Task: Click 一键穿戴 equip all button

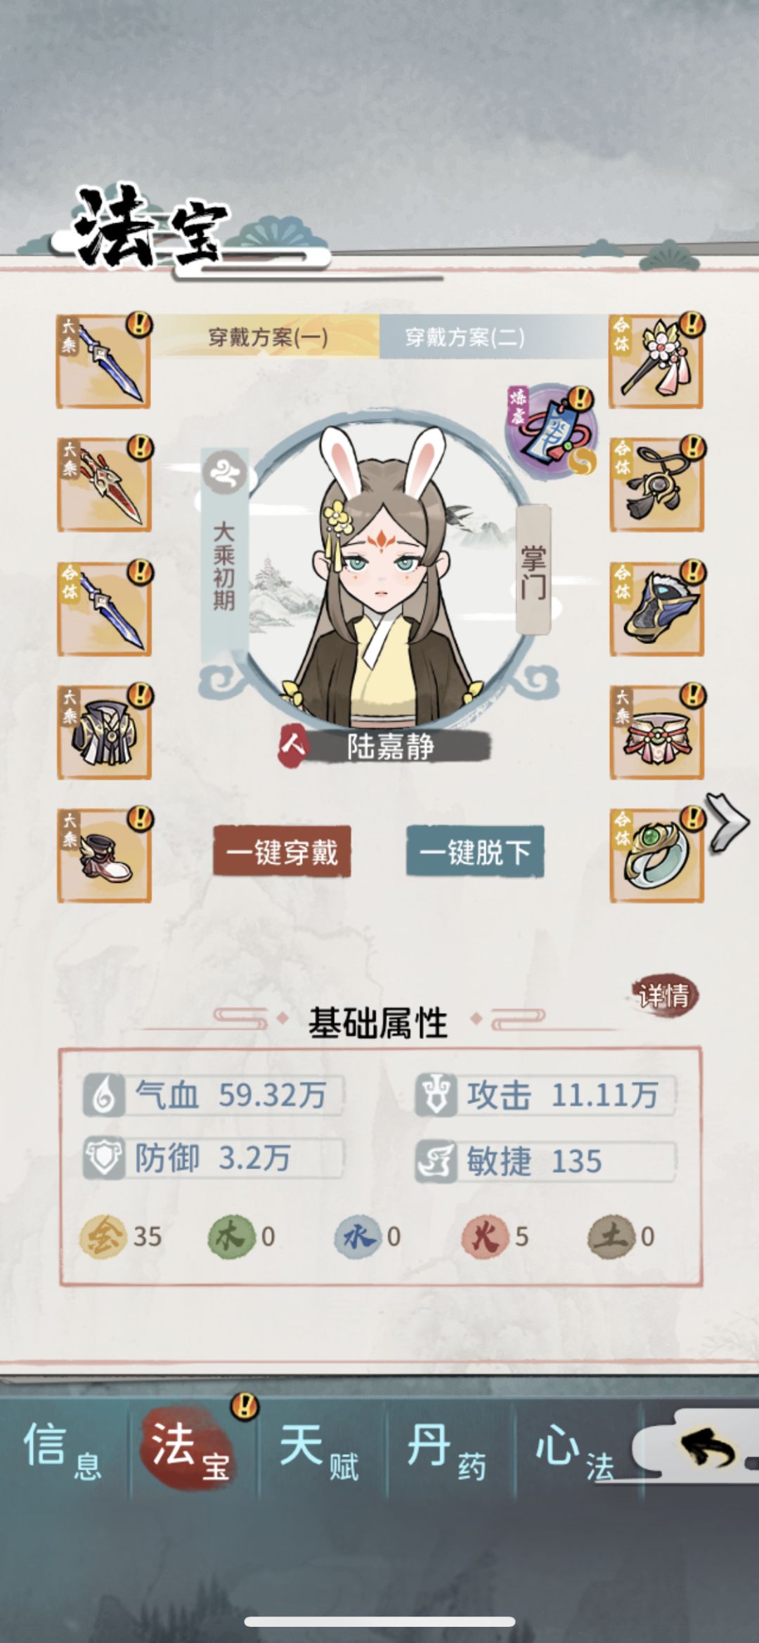Action: pyautogui.click(x=282, y=852)
